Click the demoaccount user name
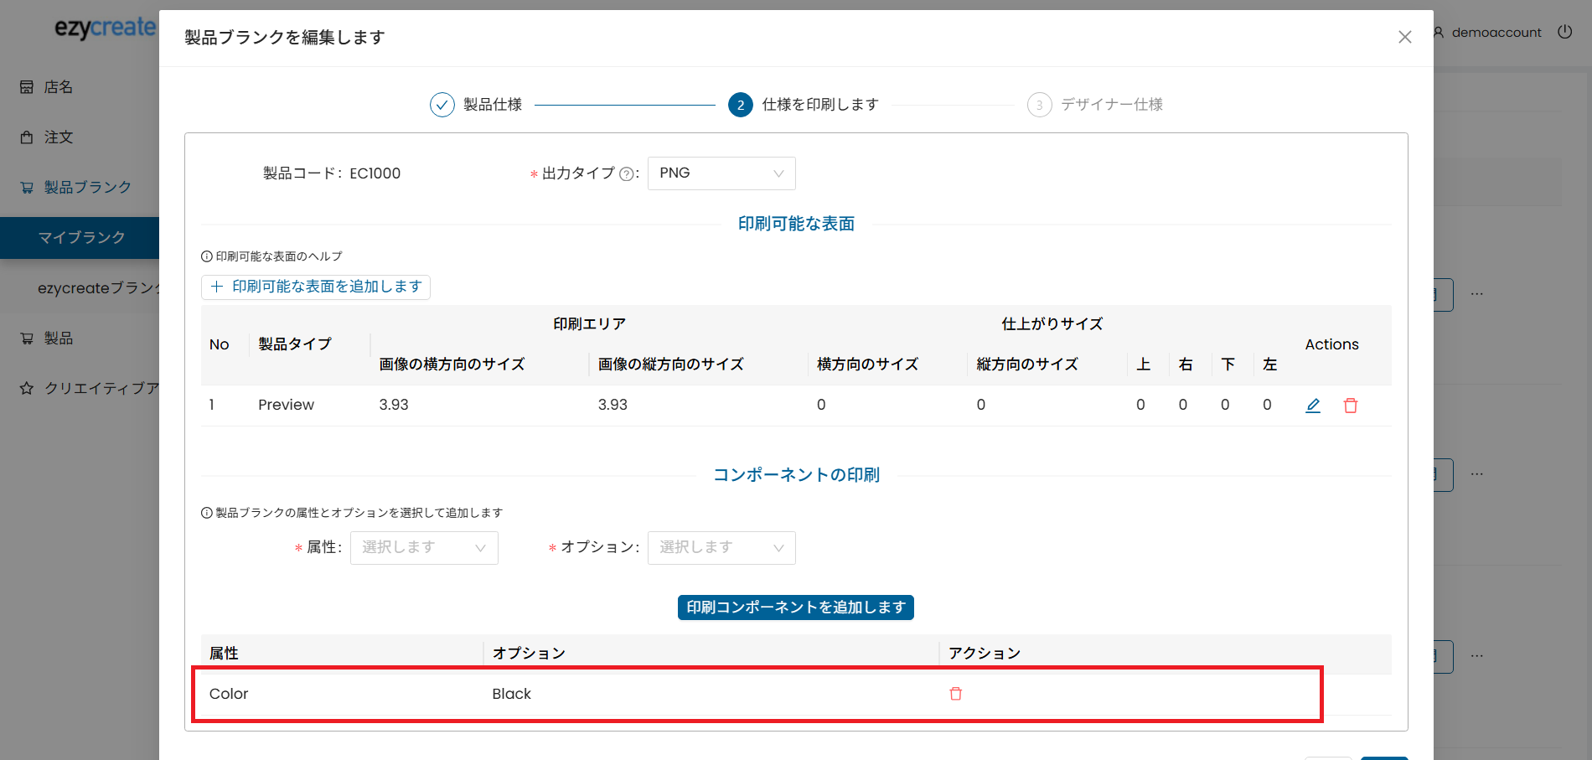 pyautogui.click(x=1496, y=33)
